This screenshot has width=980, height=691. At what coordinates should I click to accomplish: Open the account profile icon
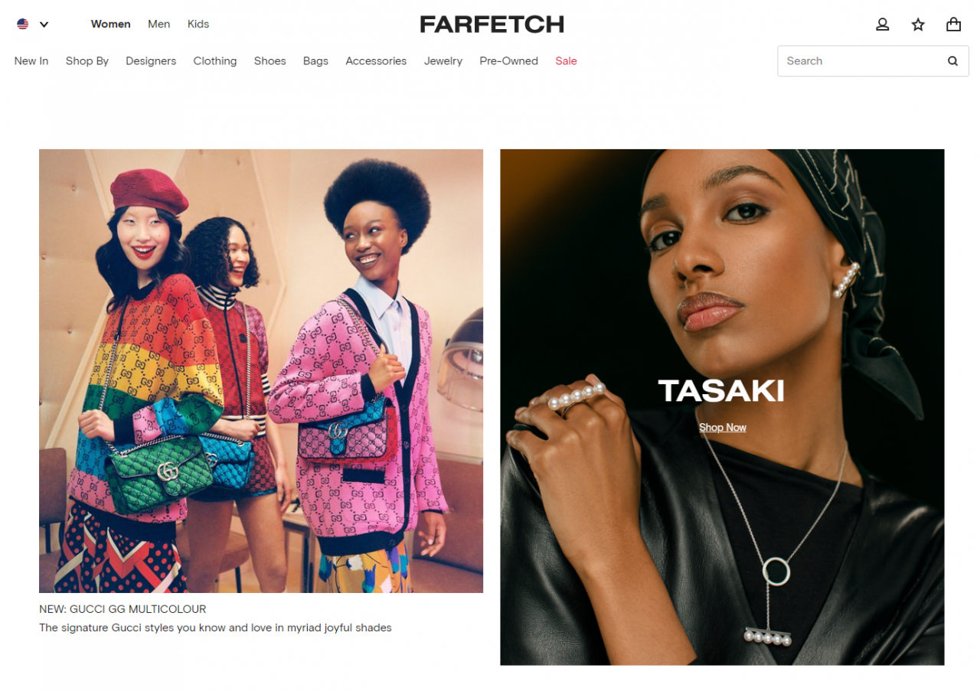(x=883, y=24)
